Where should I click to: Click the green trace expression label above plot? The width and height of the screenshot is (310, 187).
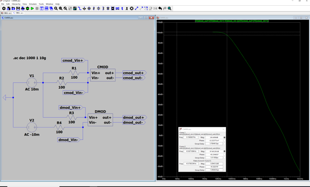tap(232, 21)
